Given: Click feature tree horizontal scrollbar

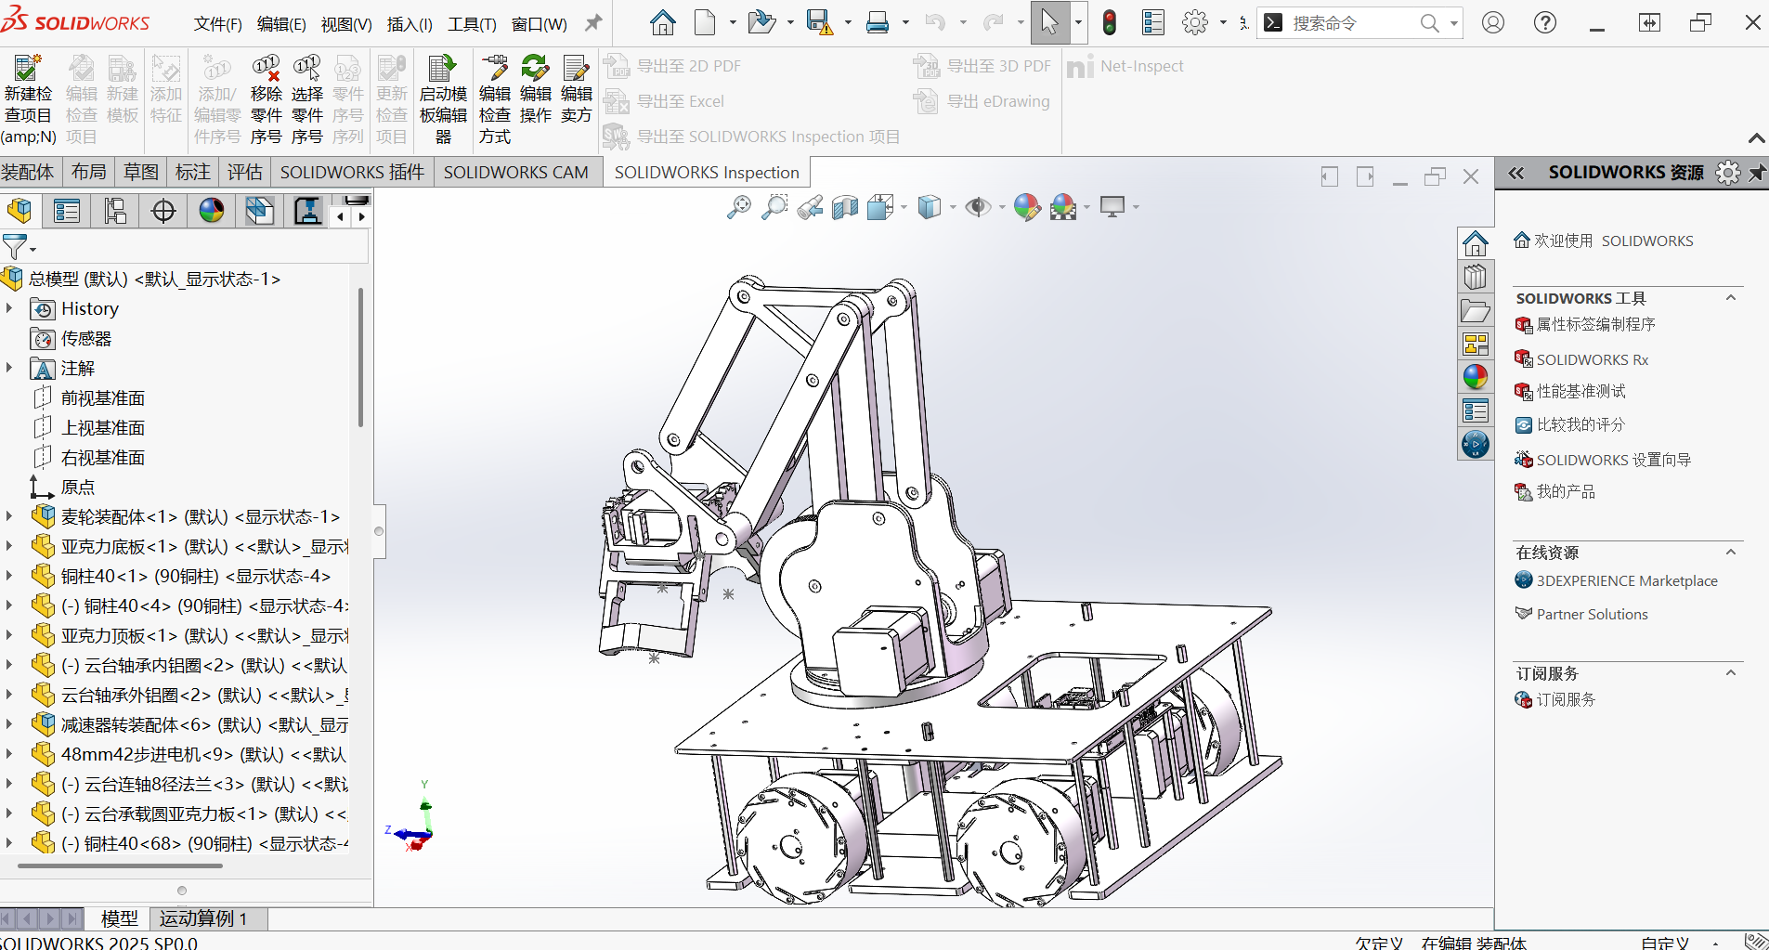Looking at the screenshot, I should (121, 865).
